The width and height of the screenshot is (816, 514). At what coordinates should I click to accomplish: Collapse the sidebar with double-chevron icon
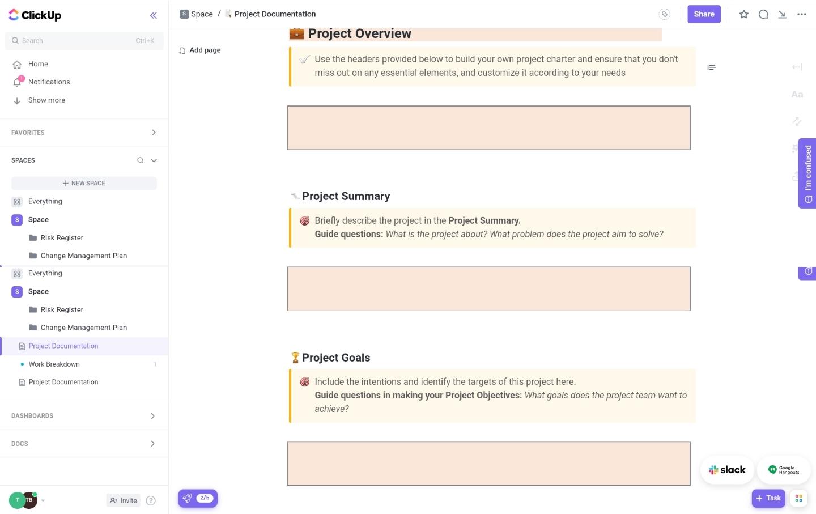[154, 15]
